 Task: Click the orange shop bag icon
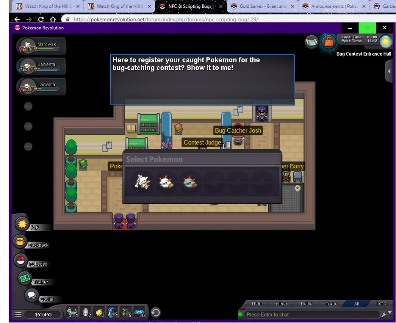328,42
